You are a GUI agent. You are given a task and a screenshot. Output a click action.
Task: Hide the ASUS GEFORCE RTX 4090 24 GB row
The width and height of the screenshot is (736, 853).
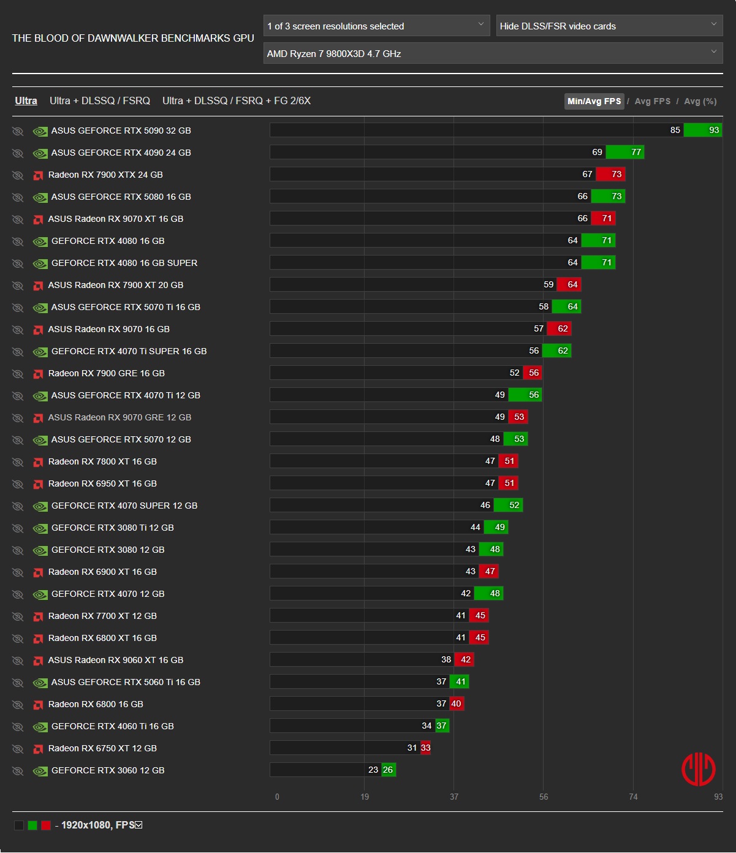pyautogui.click(x=18, y=153)
